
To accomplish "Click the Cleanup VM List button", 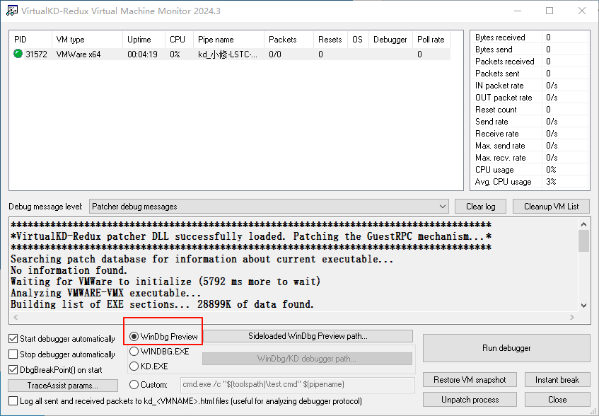I will (x=551, y=207).
